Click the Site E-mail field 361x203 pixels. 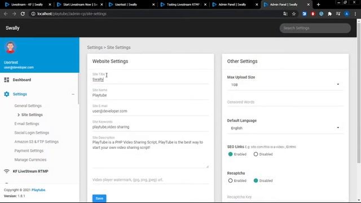pyautogui.click(x=151, y=111)
